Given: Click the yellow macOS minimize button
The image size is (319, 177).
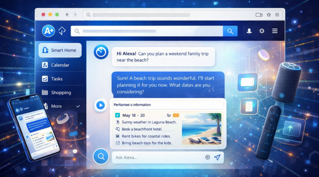Looking at the screenshot, I should coord(50,14).
